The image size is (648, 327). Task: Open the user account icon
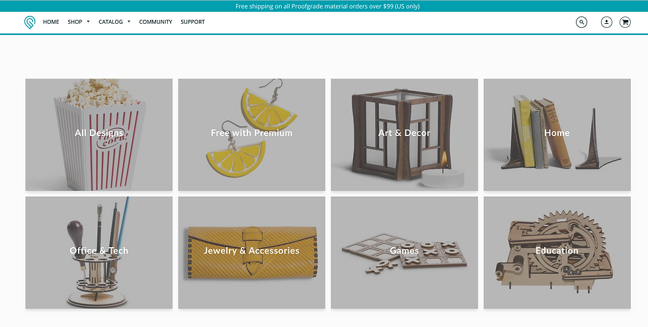(x=606, y=22)
